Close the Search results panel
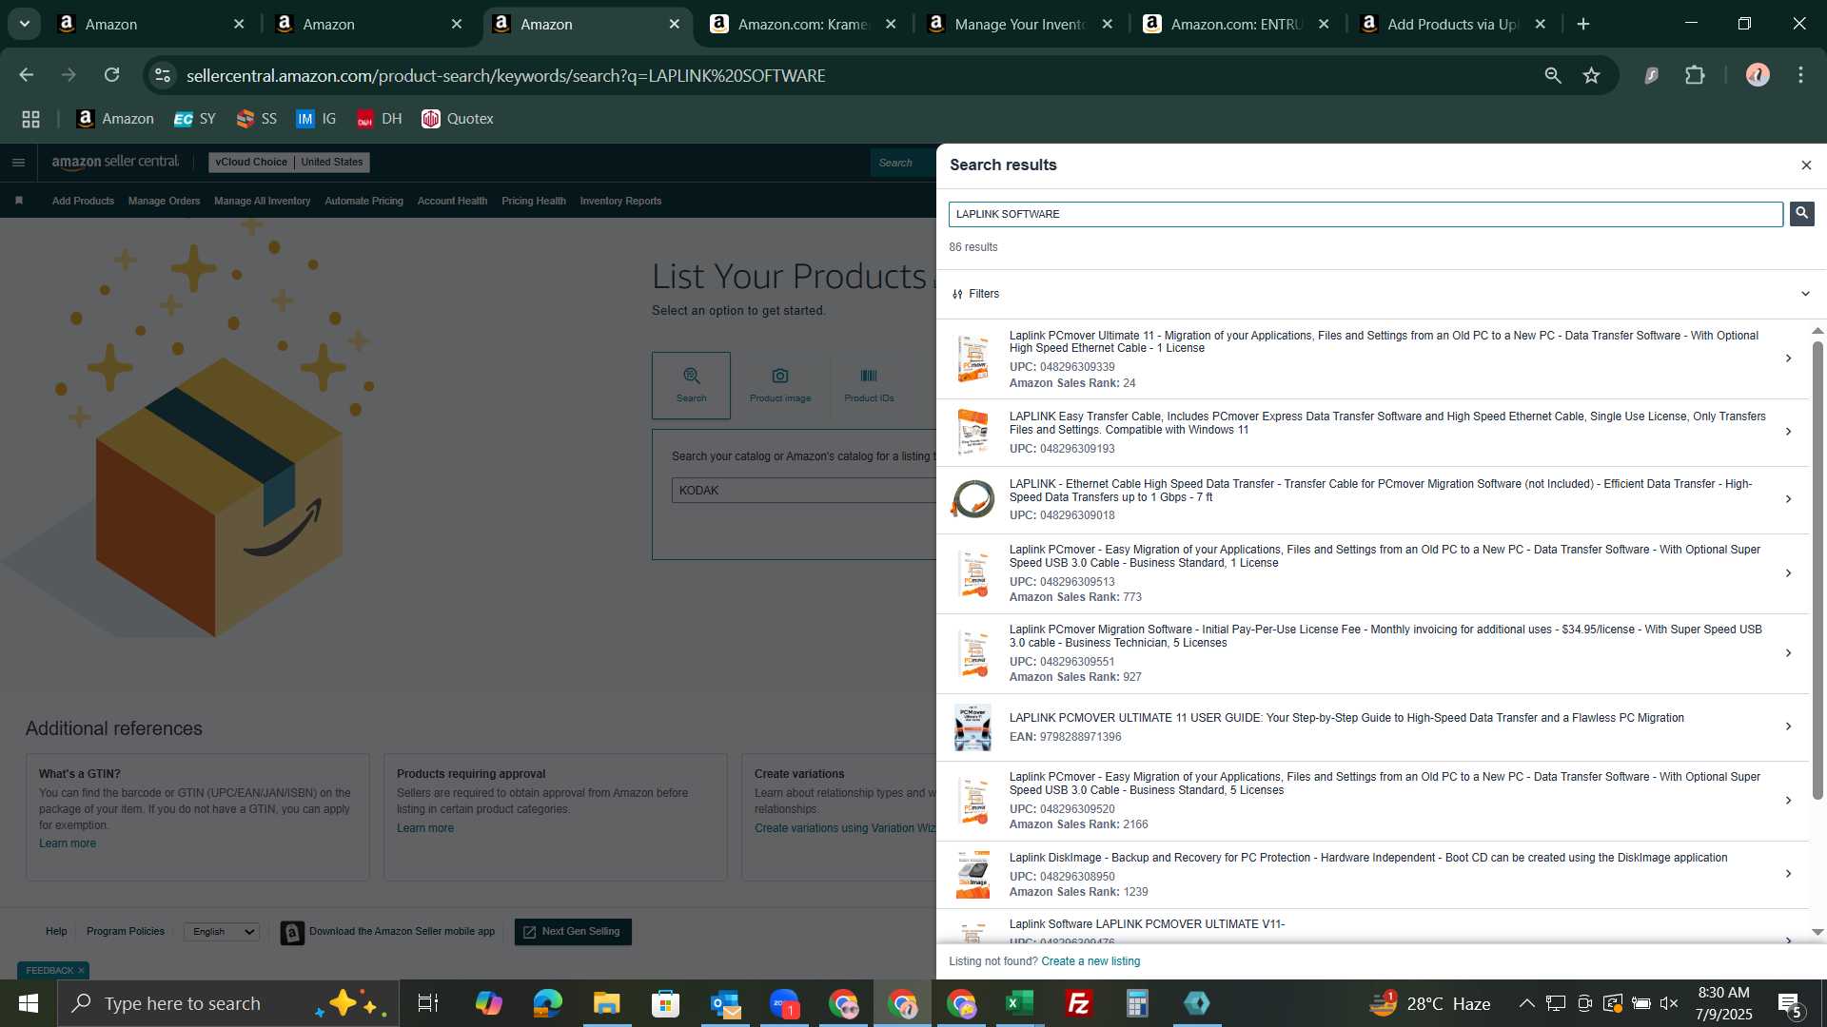The width and height of the screenshot is (1827, 1027). point(1806,165)
